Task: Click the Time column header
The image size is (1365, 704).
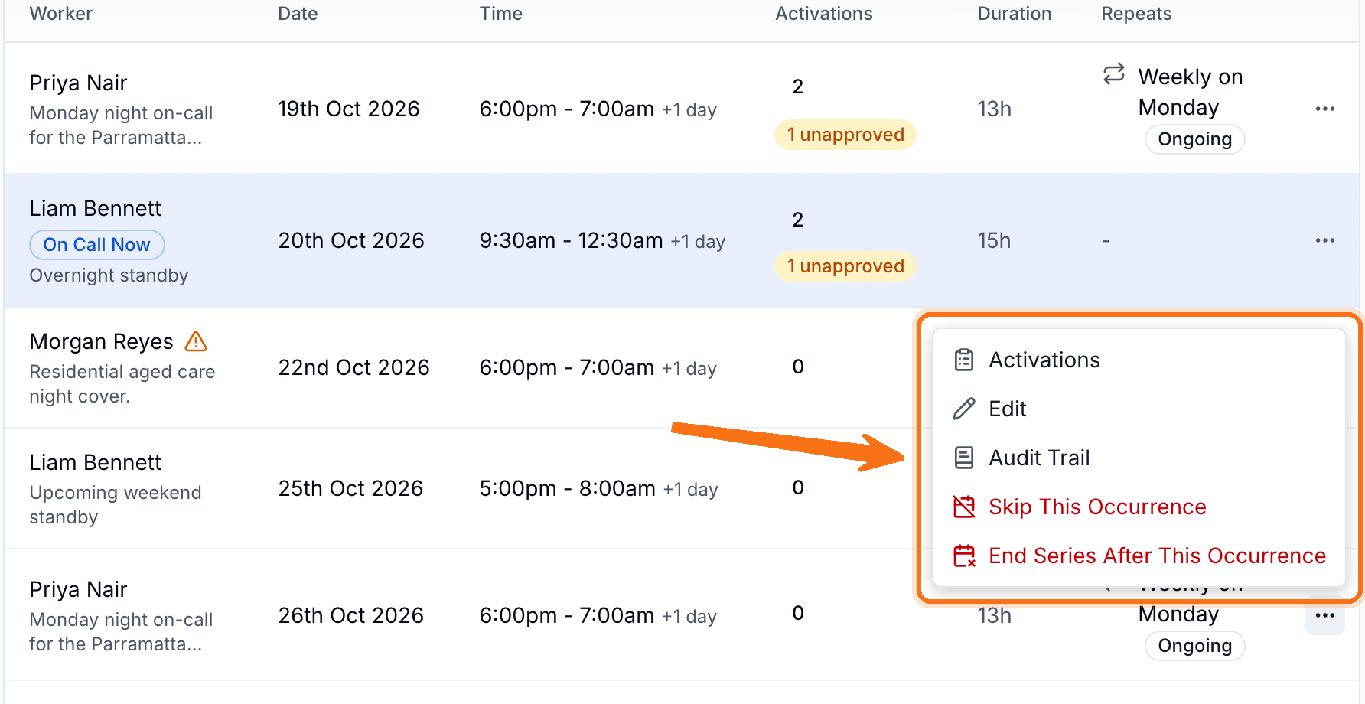Action: tap(501, 14)
